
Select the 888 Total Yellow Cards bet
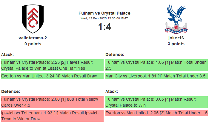click(52, 102)
